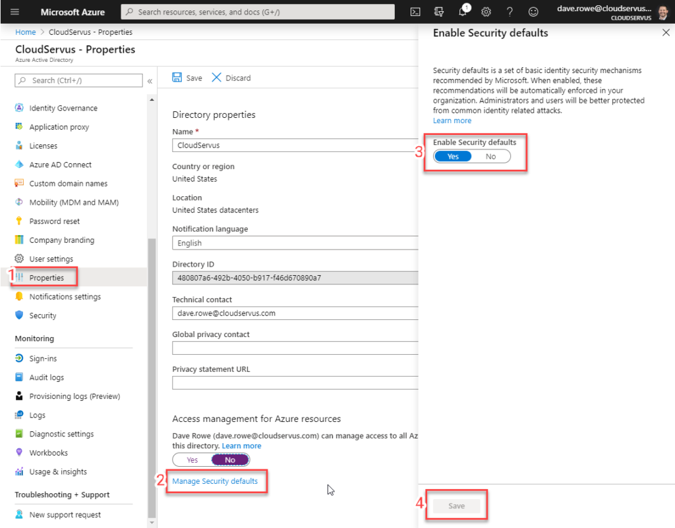This screenshot has height=528, width=675.
Task: Click the Technical contact field
Action: tap(295, 313)
